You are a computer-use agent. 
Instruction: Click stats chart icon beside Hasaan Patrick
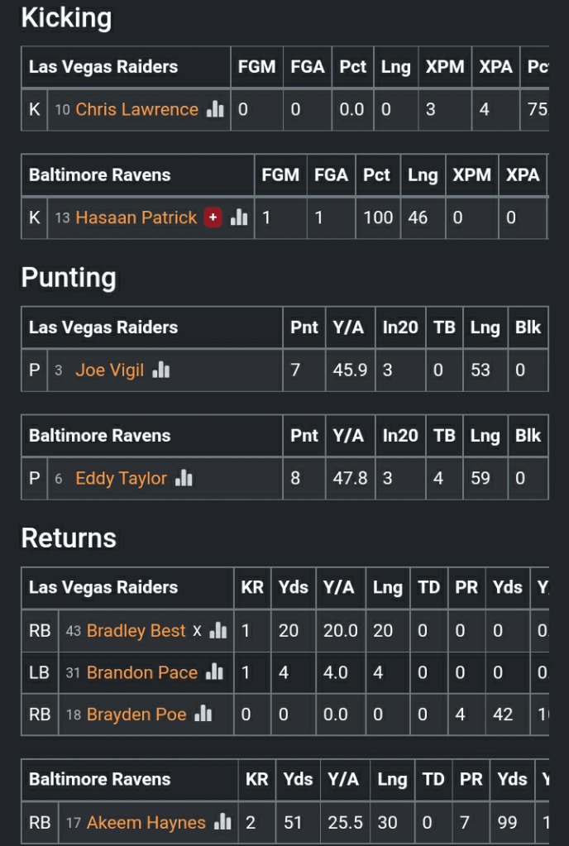pyautogui.click(x=239, y=217)
